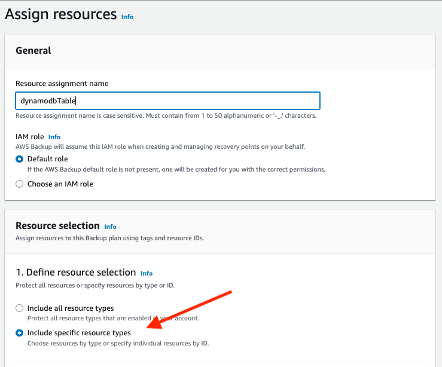Click the Assign resources page title

tap(61, 14)
